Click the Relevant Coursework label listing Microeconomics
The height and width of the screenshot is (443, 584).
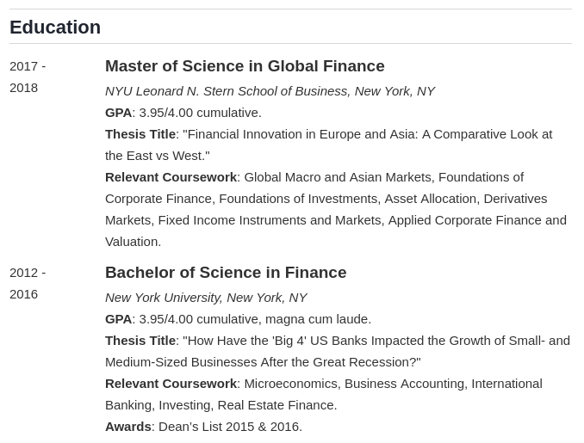click(x=171, y=384)
